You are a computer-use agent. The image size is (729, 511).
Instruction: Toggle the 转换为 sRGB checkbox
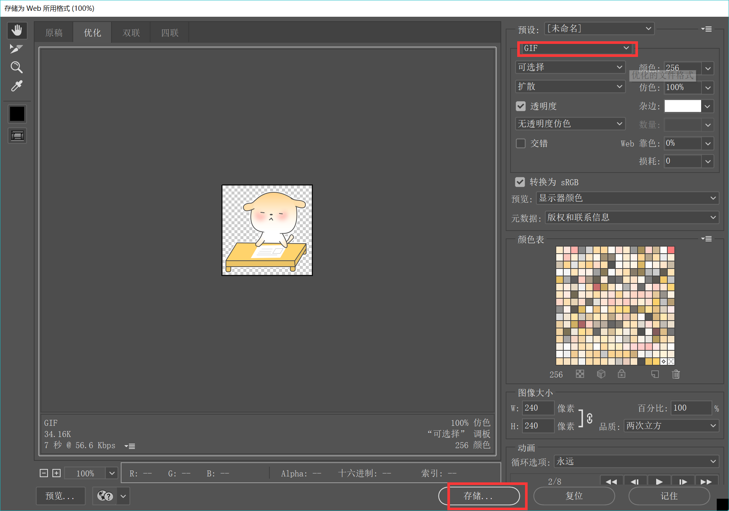[520, 182]
